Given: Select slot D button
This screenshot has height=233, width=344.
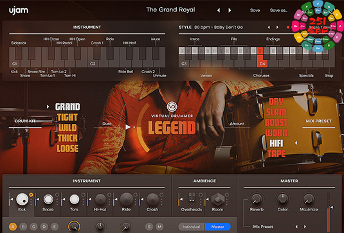Looking at the screenshot, I should tap(44, 227).
